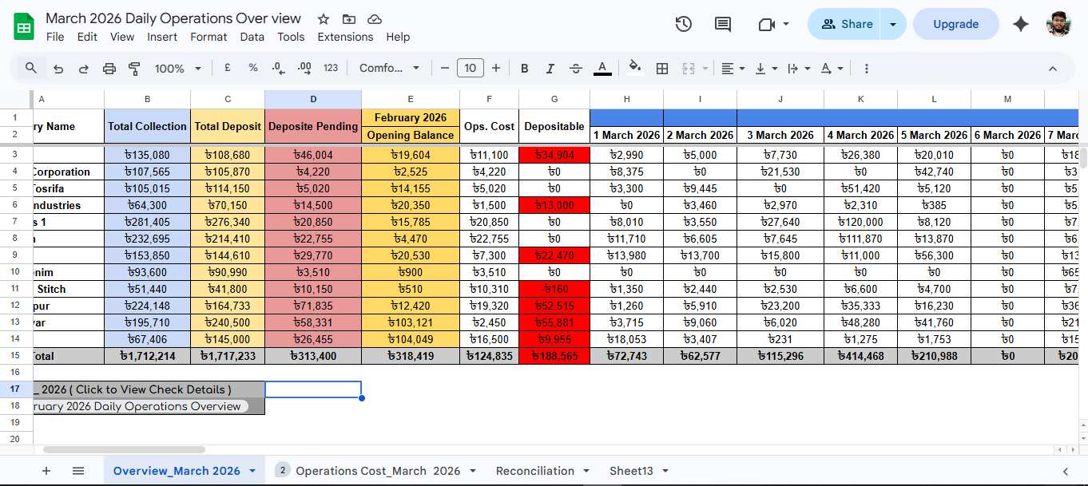Click the Check Details link cell
The image size is (1088, 486).
pos(149,389)
